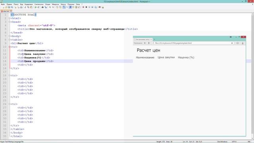Toggle the indent guide toolbar icon
This screenshot has height=143, width=254.
[70, 7]
